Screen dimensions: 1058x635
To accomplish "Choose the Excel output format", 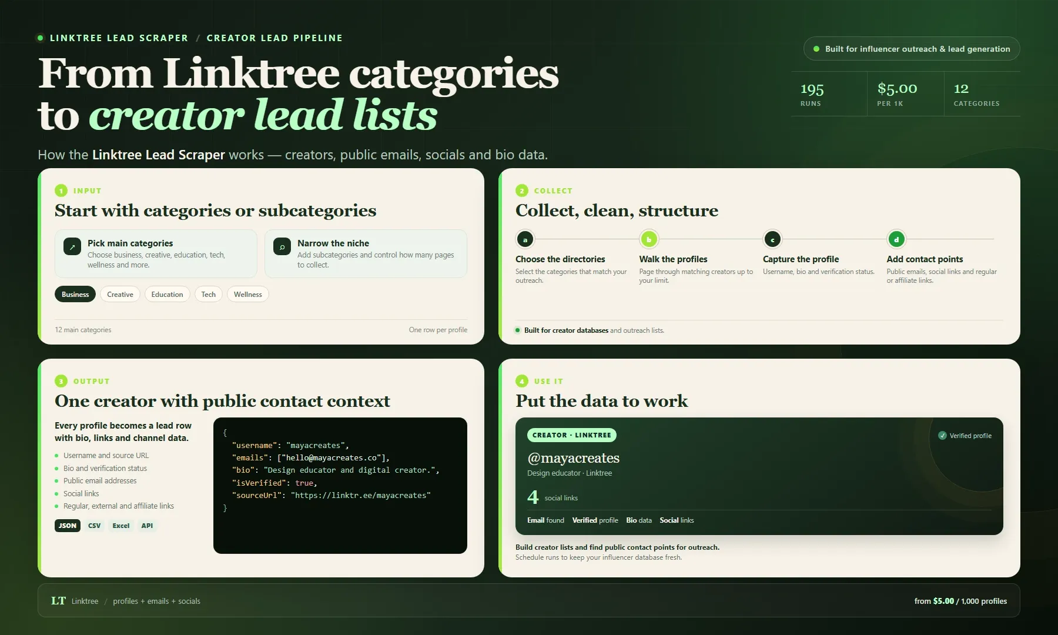I will pos(121,526).
